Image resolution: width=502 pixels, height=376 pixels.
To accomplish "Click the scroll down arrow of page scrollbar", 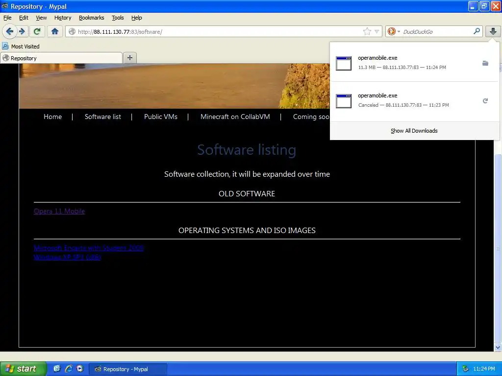I will coord(498,347).
